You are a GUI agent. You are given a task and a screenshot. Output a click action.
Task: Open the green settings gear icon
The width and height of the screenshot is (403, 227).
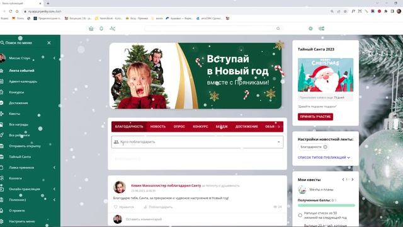coord(310,28)
